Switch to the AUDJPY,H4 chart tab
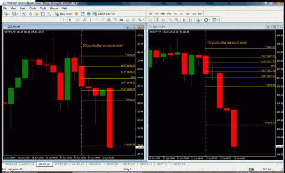The height and width of the screenshot is (173, 285). point(28,164)
